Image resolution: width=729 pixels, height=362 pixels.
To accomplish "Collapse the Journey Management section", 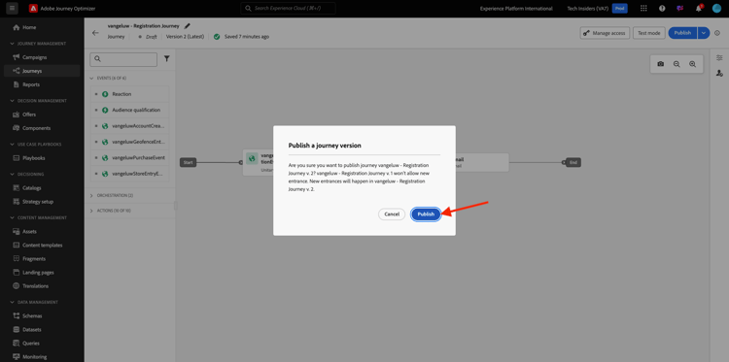I will pyautogui.click(x=38, y=44).
